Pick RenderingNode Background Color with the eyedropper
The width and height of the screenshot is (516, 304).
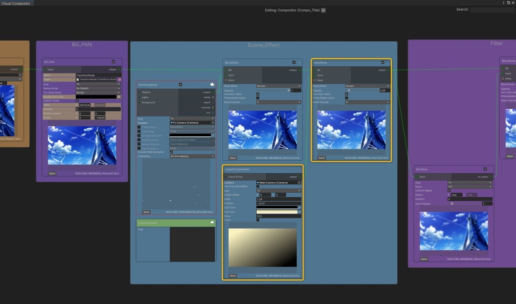coord(213,135)
